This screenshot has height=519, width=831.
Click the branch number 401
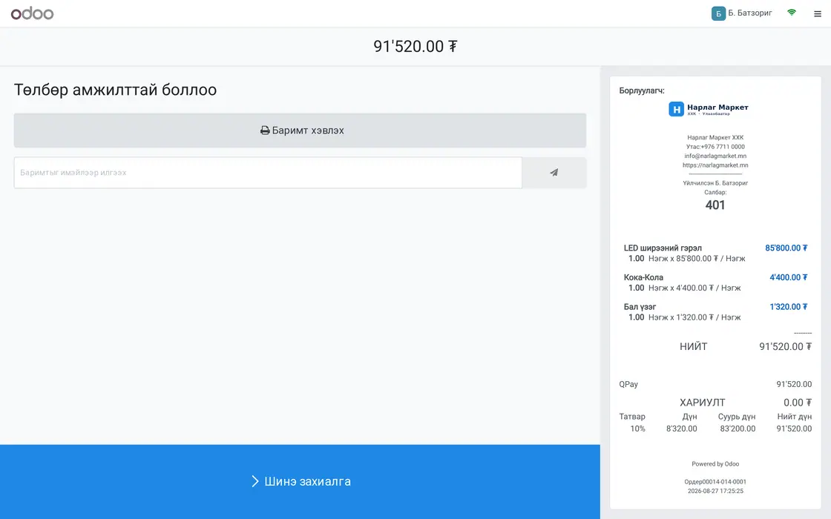tap(715, 205)
